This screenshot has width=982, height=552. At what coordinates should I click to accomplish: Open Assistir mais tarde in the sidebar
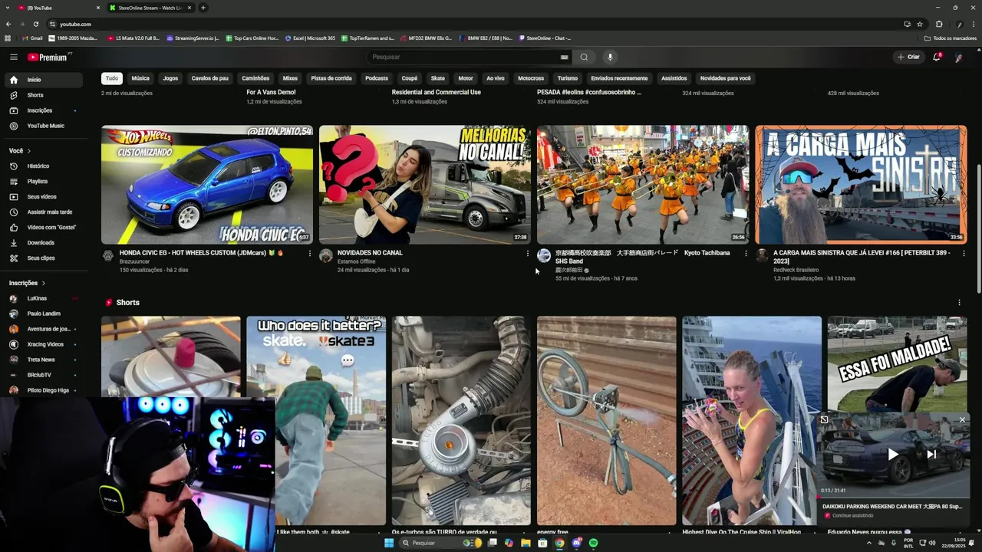[x=43, y=212]
